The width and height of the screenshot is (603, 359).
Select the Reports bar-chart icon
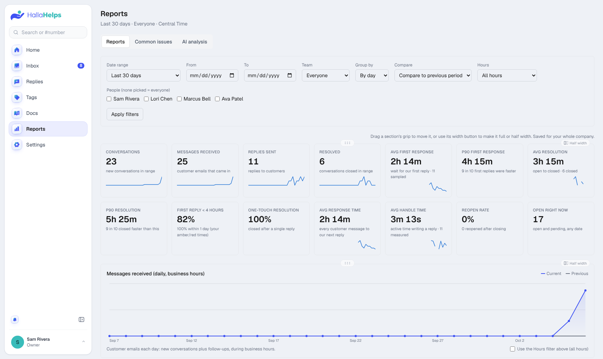tap(17, 129)
